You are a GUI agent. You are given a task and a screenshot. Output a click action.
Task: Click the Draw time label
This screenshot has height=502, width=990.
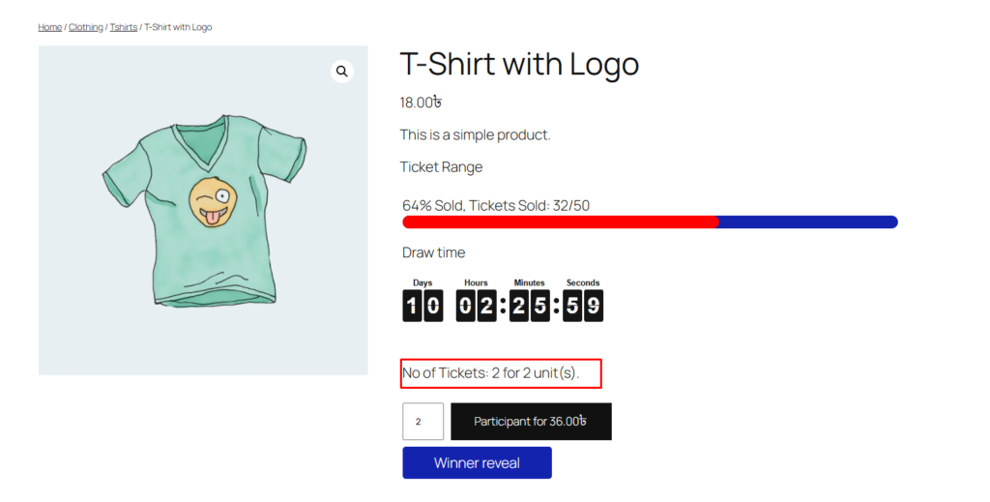coord(433,252)
